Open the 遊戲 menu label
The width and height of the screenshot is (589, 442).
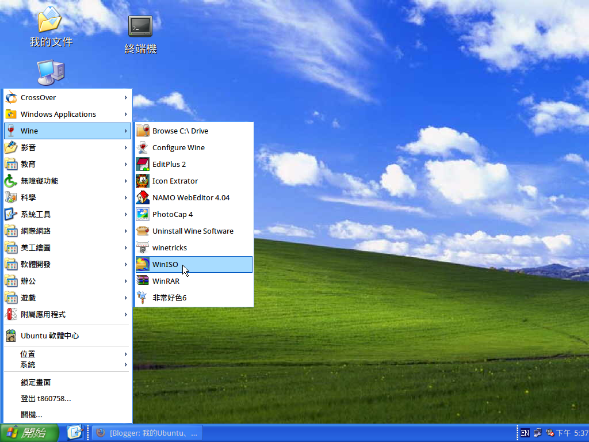[28, 298]
